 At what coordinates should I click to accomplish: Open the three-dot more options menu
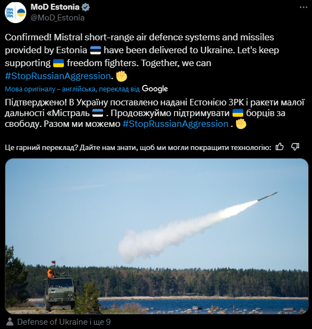tap(303, 8)
